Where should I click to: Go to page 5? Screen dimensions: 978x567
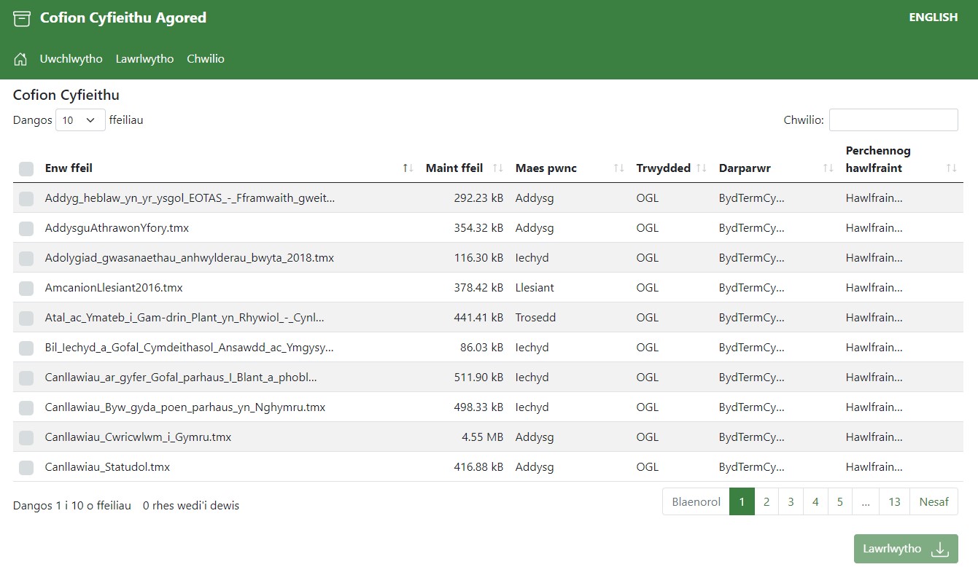click(840, 501)
